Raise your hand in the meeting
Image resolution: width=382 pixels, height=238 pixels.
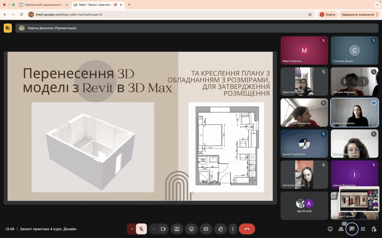pyautogui.click(x=220, y=229)
